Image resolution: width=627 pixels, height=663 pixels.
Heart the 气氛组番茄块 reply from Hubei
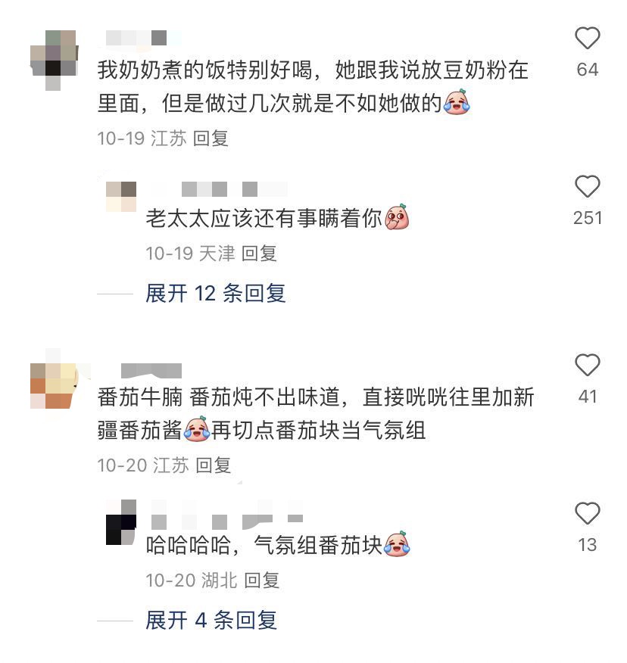(587, 513)
